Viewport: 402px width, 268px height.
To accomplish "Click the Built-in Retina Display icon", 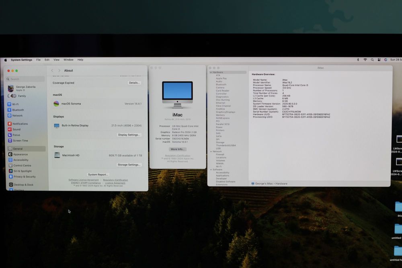I will pyautogui.click(x=57, y=125).
